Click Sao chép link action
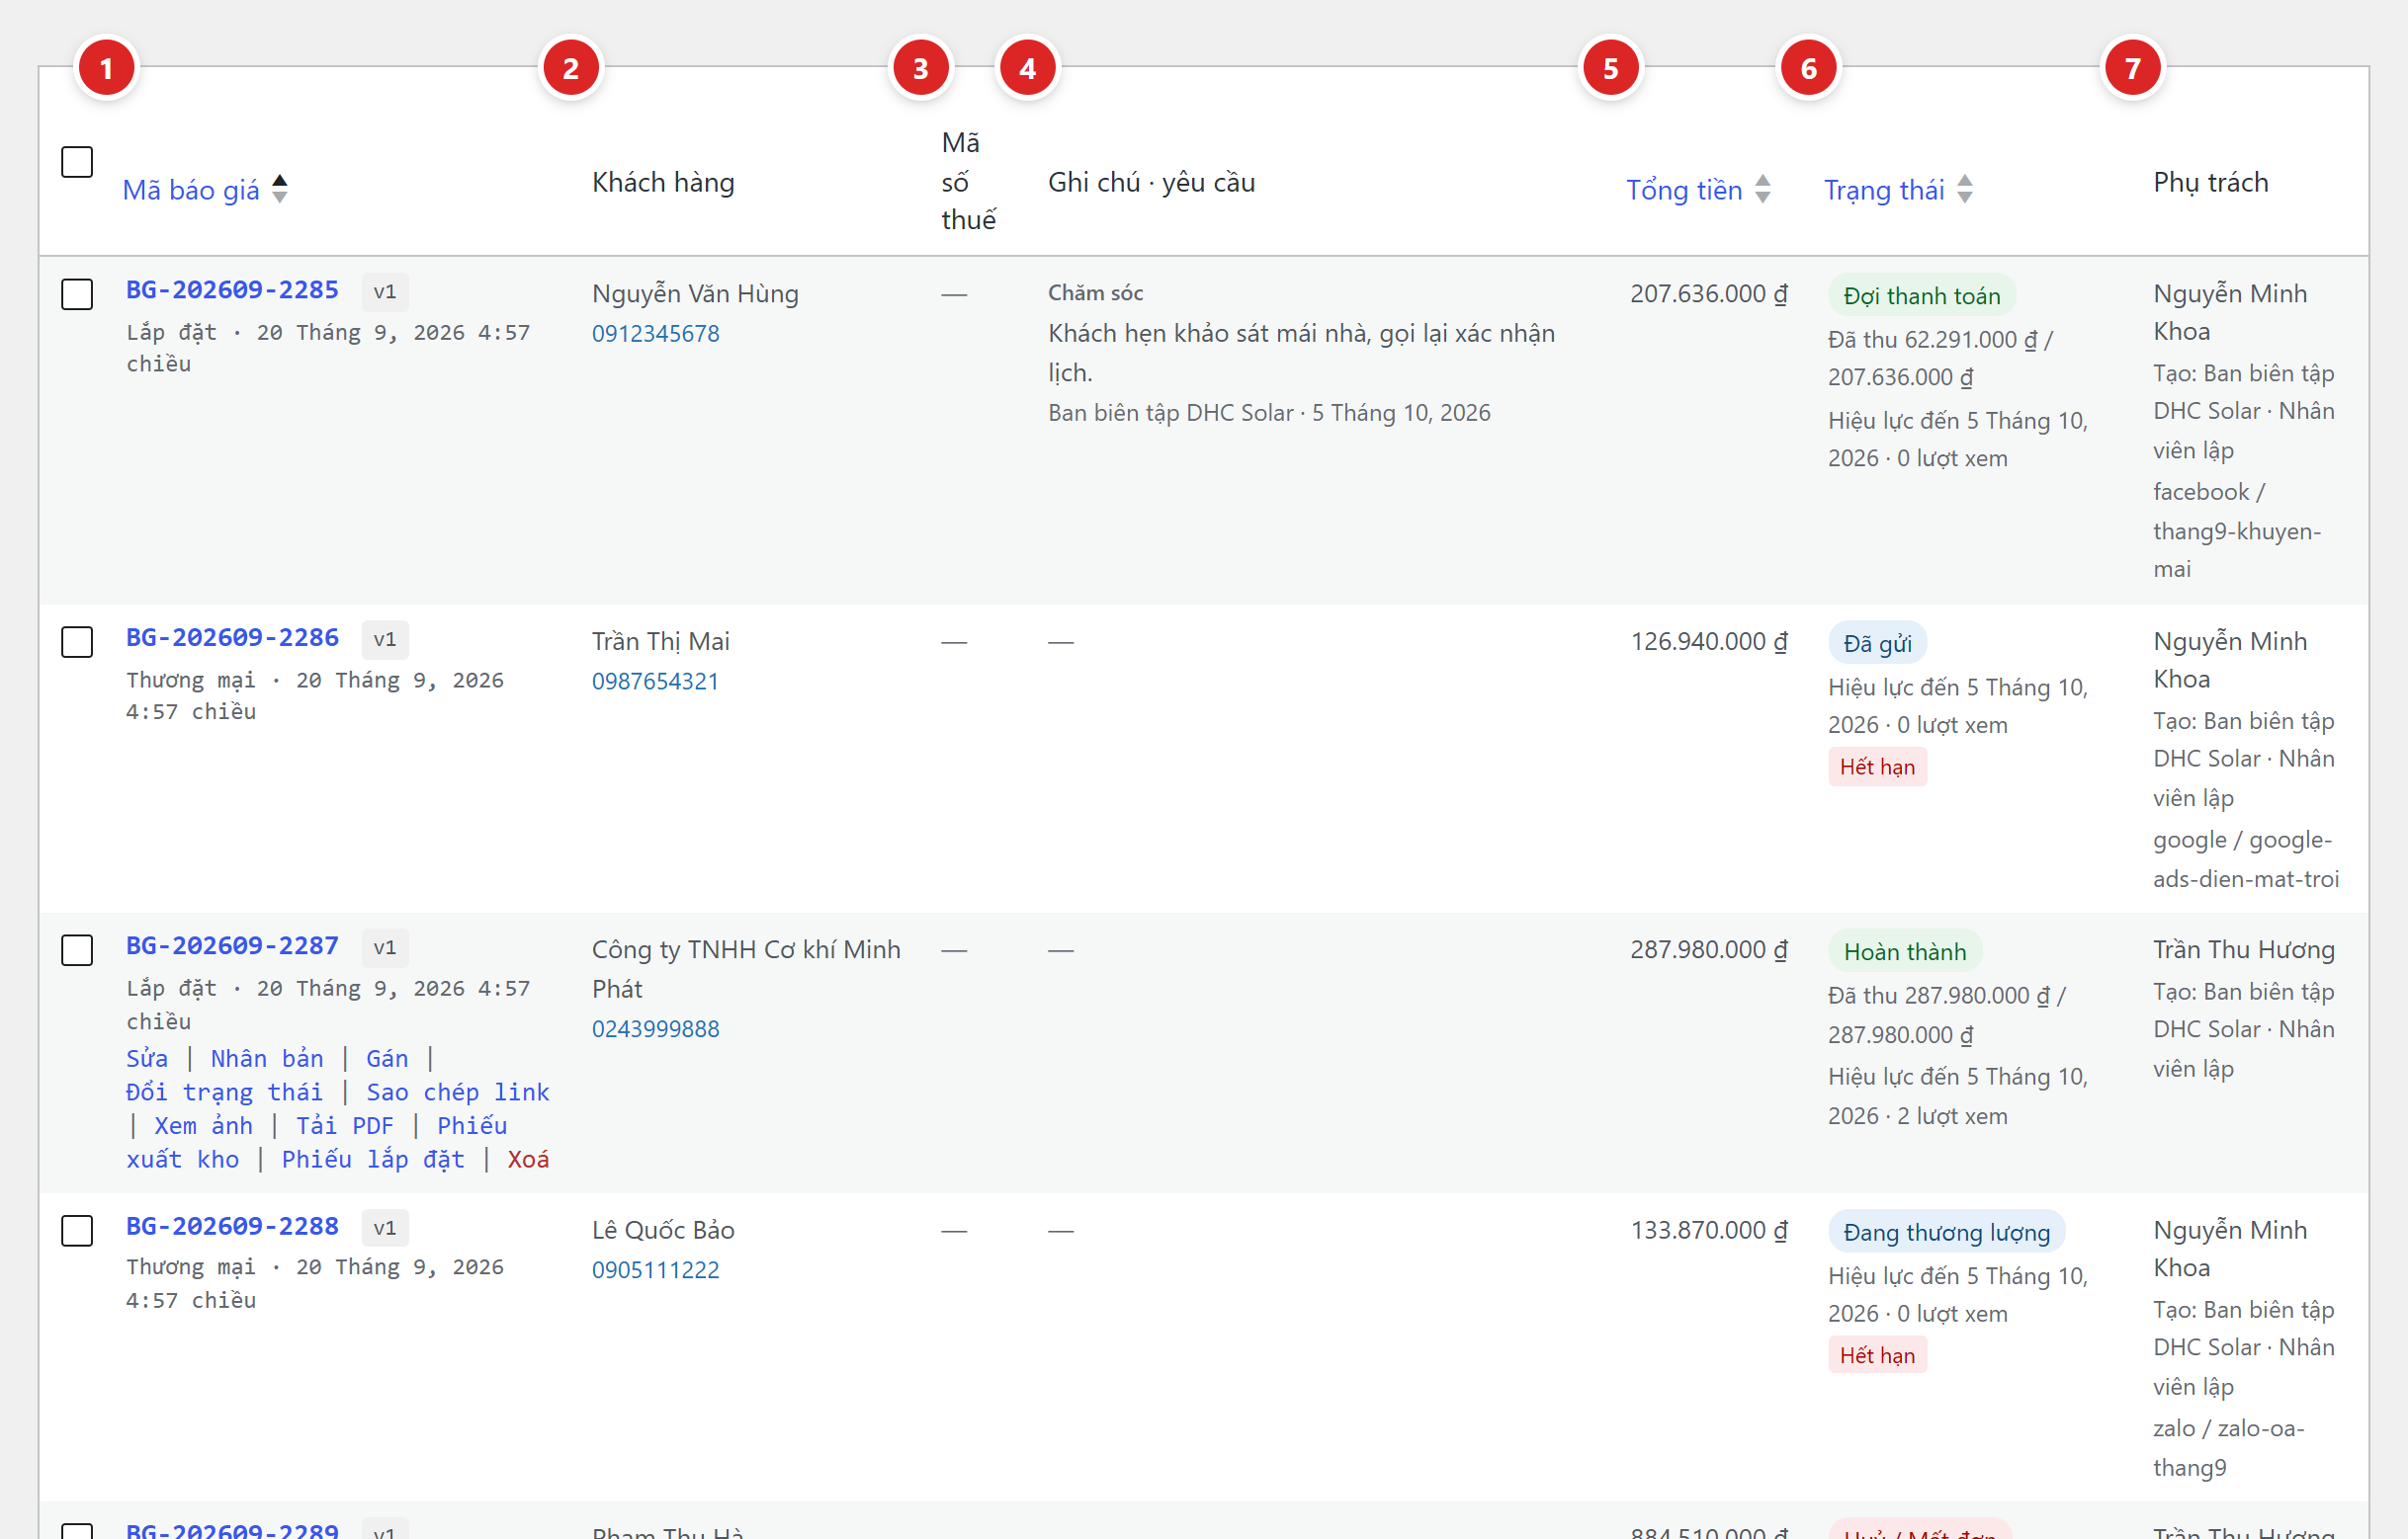The image size is (2408, 1539). [458, 1093]
